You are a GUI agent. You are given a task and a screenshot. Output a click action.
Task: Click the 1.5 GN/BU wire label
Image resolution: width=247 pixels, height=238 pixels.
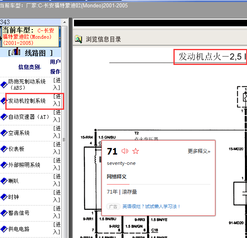click(x=107, y=138)
